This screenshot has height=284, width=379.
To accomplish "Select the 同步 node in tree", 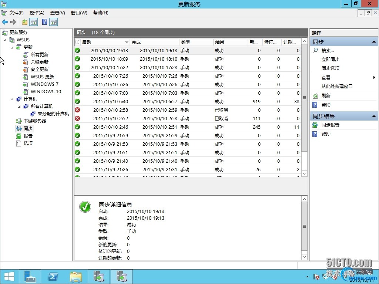I will click(x=28, y=129).
